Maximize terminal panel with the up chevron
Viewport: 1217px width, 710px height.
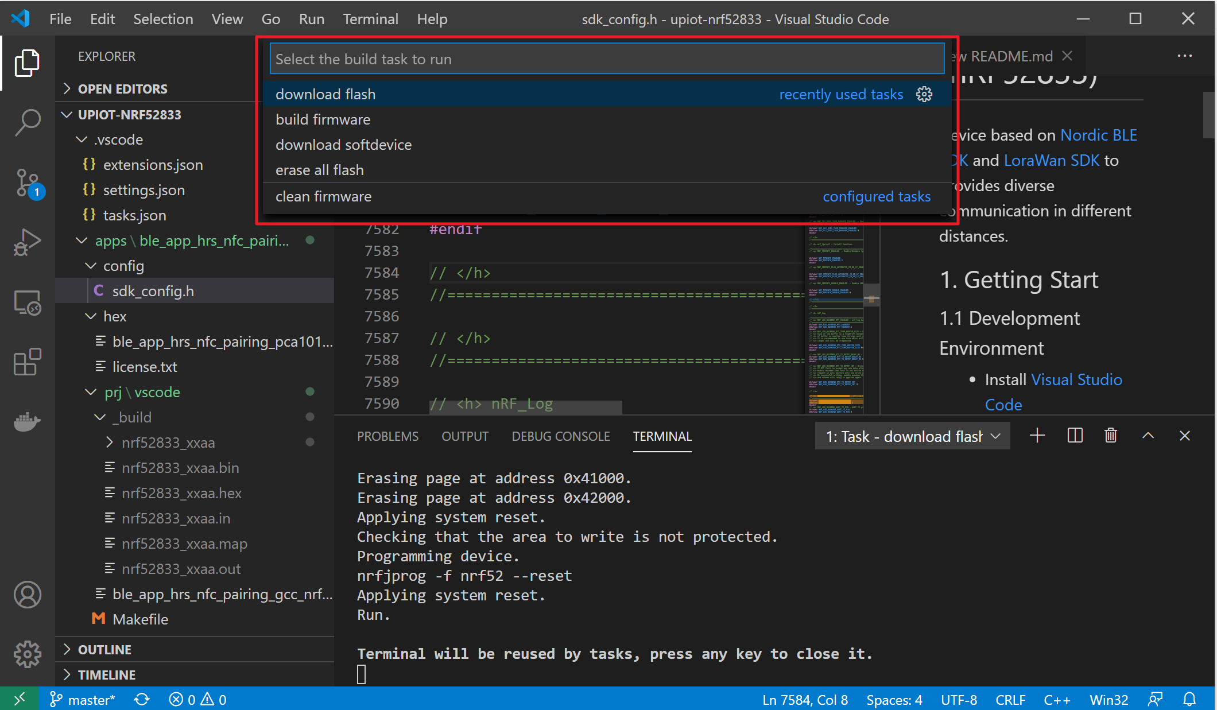click(1148, 436)
